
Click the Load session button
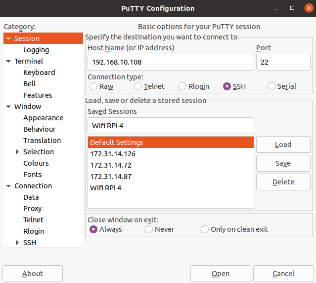pyautogui.click(x=283, y=144)
